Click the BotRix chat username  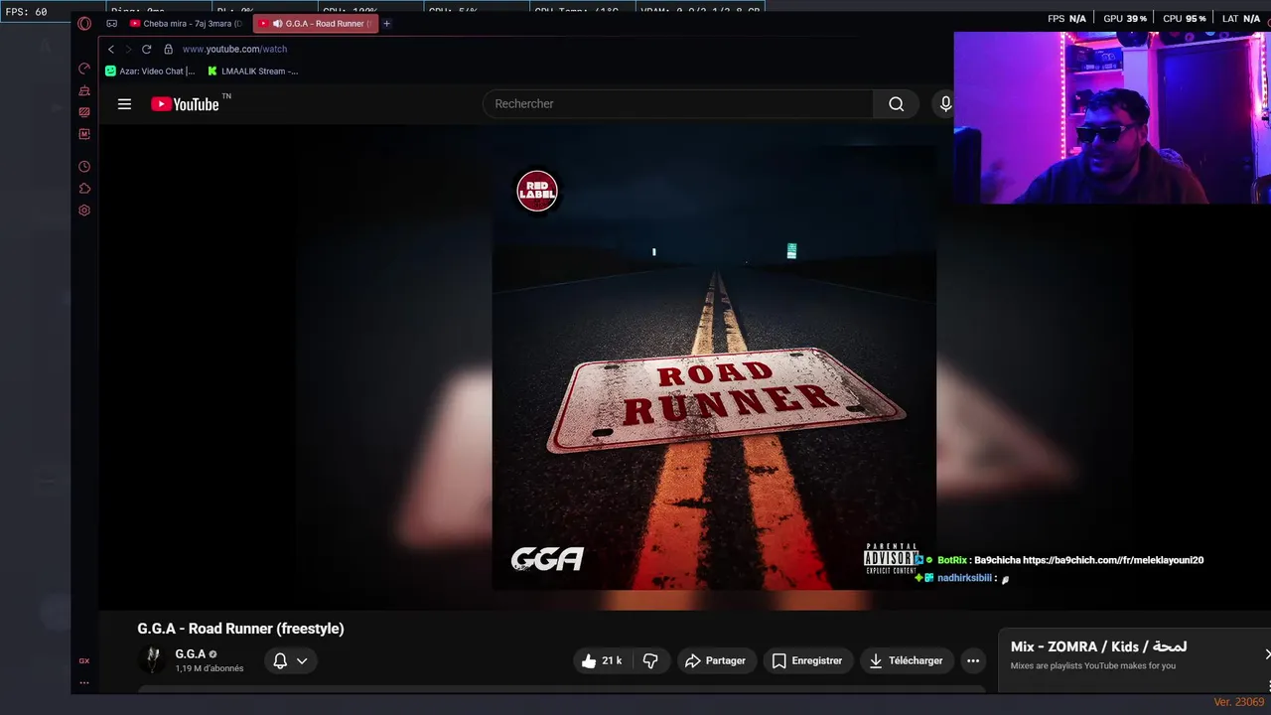click(951, 560)
